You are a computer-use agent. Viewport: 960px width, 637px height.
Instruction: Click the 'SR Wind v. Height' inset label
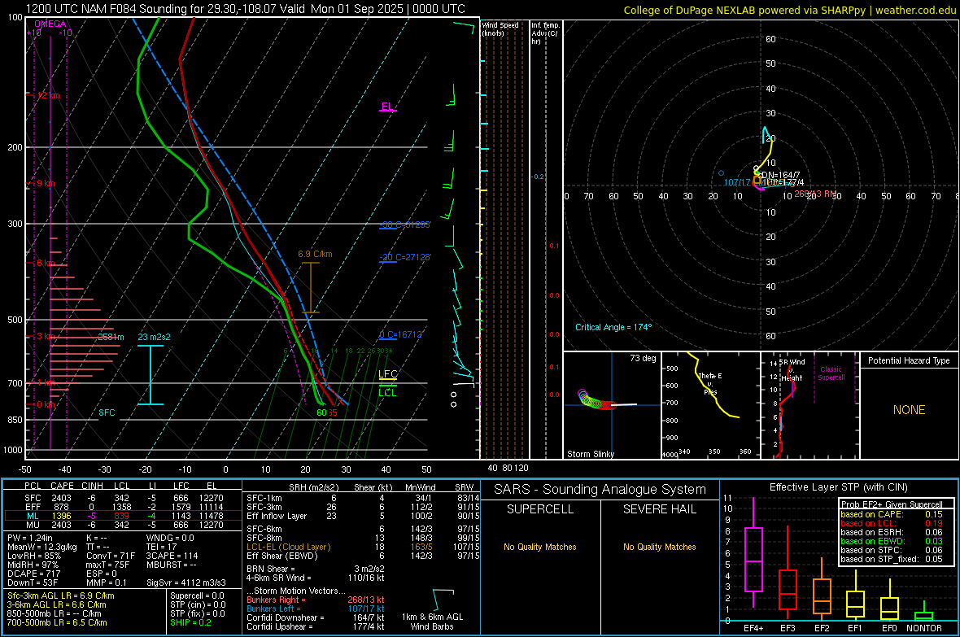click(x=792, y=370)
